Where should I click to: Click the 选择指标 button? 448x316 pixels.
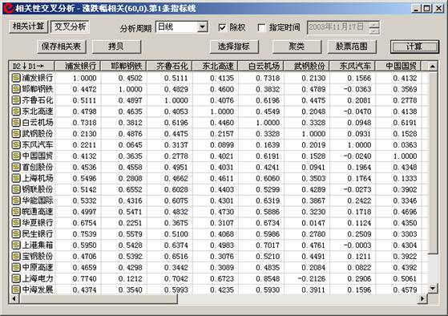coord(234,47)
